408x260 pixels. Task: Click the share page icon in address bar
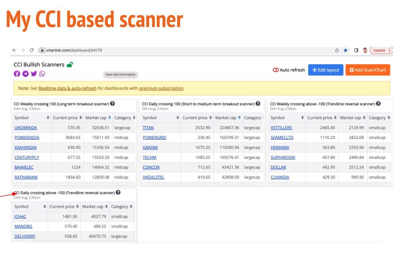point(337,50)
